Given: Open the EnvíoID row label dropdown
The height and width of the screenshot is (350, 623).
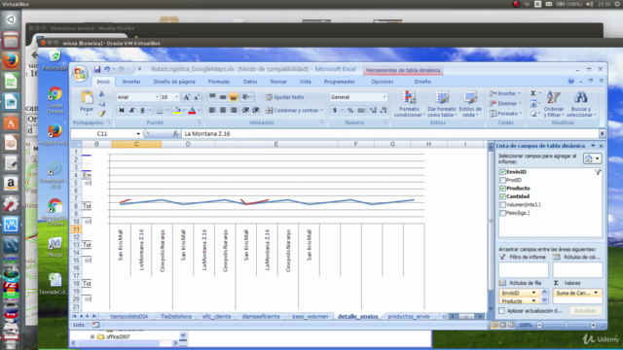Looking at the screenshot, I should click(533, 293).
